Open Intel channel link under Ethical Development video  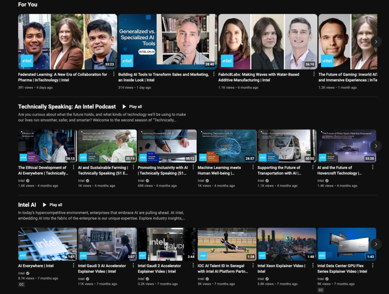tap(21, 181)
